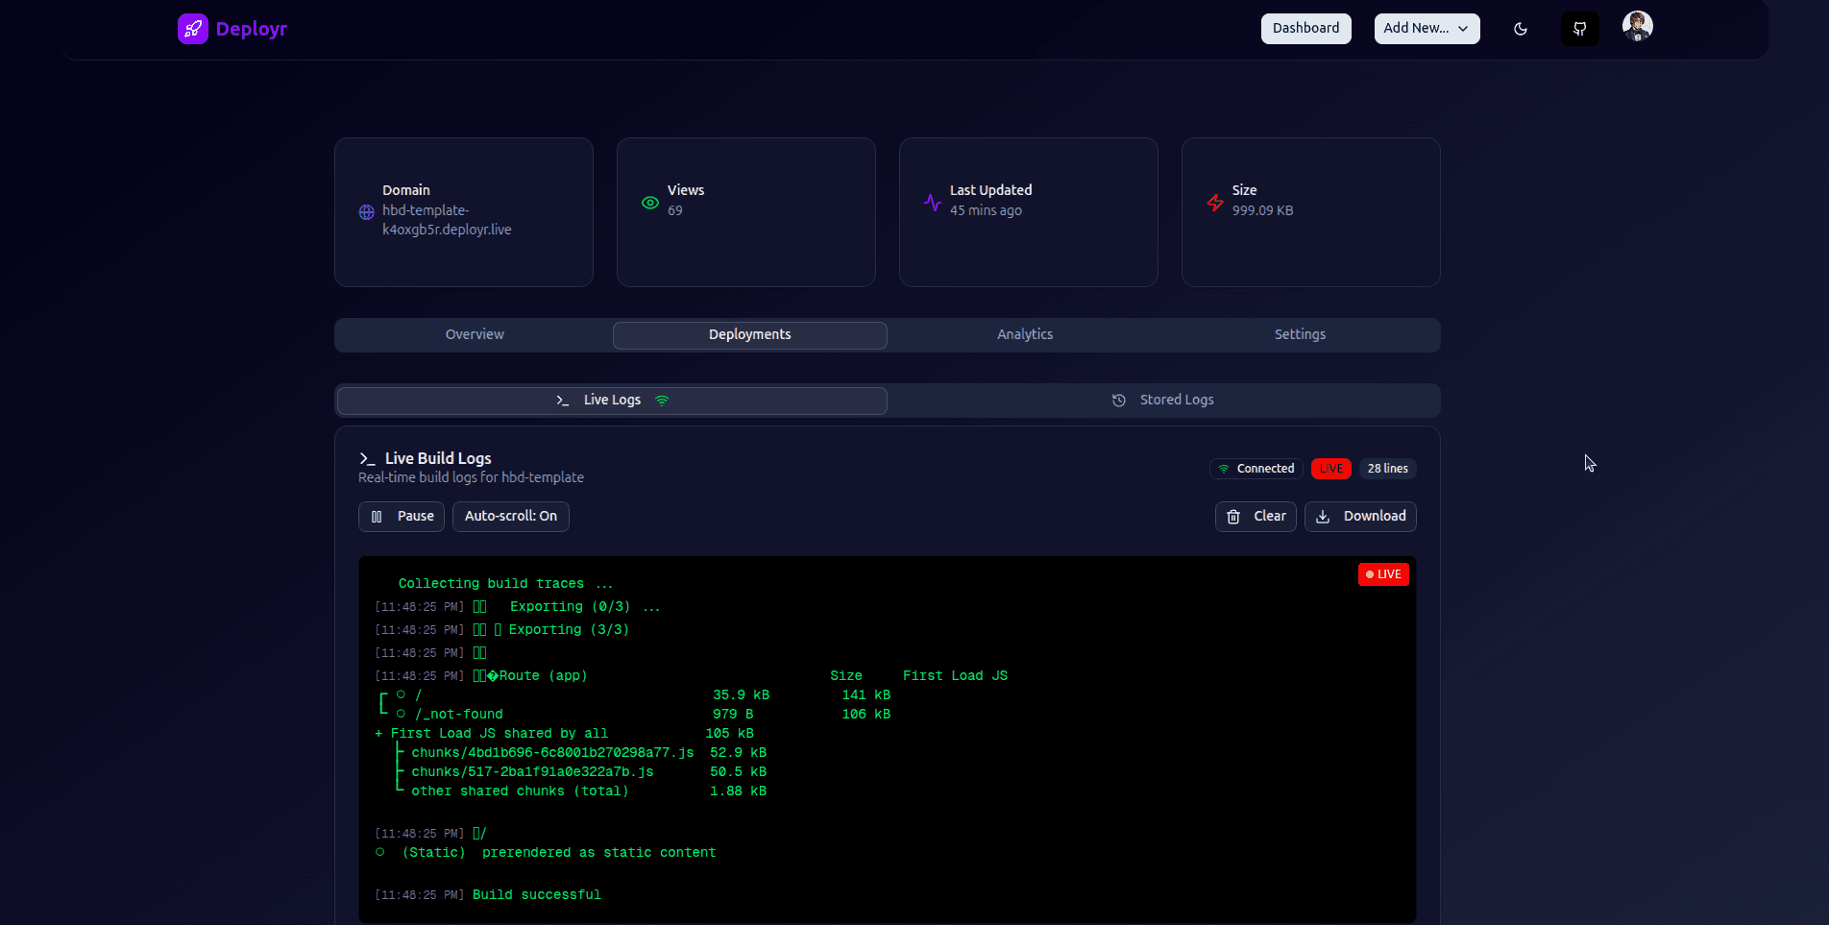The height and width of the screenshot is (925, 1829).
Task: Expand the chevron on Add New menu
Action: coord(1465,29)
